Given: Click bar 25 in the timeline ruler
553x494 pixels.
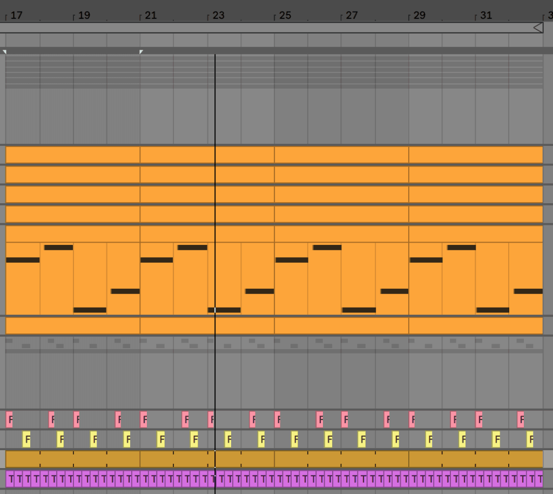Looking at the screenshot, I should tap(285, 15).
